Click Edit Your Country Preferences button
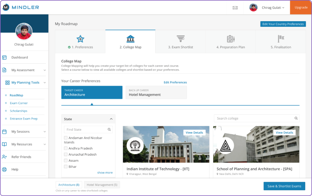Image resolution: width=312 pixels, height=196 pixels. [x=283, y=24]
